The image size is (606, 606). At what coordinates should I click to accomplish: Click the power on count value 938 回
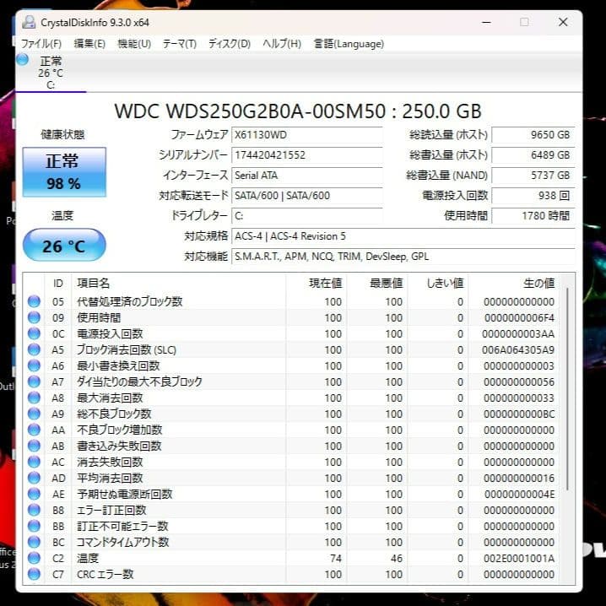pos(533,196)
